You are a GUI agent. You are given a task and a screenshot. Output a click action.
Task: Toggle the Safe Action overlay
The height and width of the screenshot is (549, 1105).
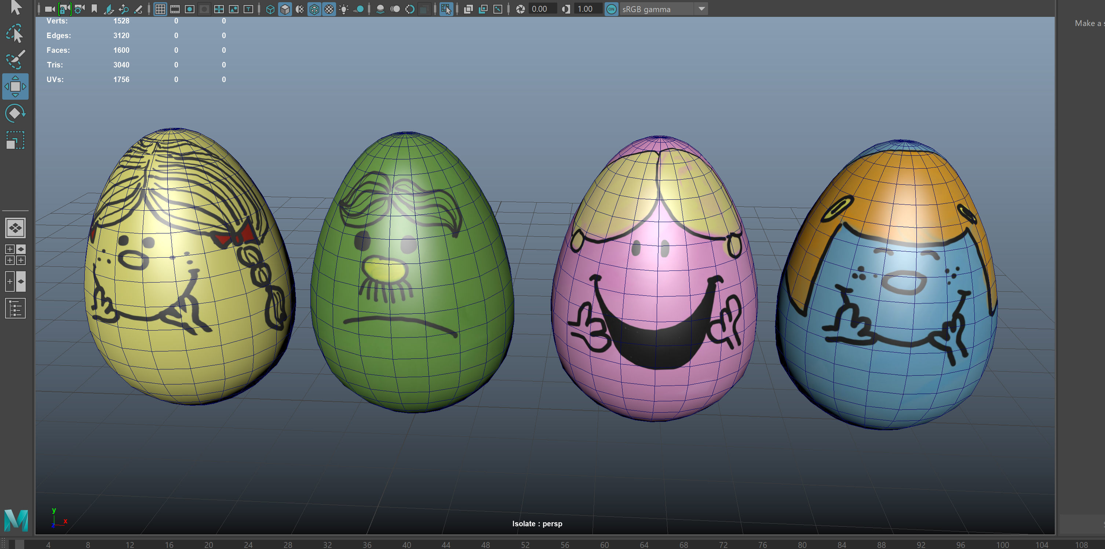(234, 9)
